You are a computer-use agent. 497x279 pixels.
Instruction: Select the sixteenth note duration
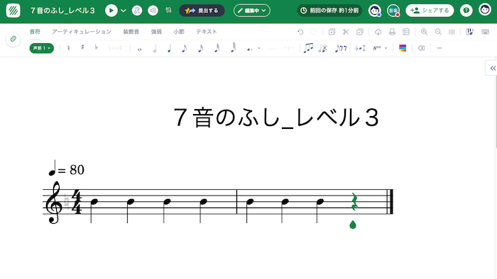[201, 48]
